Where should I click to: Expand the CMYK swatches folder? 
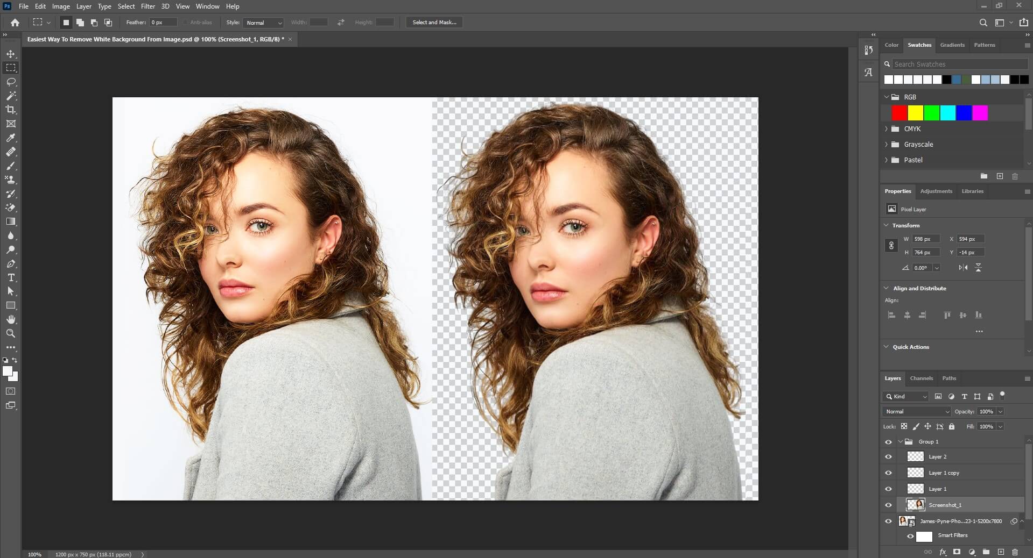[887, 128]
